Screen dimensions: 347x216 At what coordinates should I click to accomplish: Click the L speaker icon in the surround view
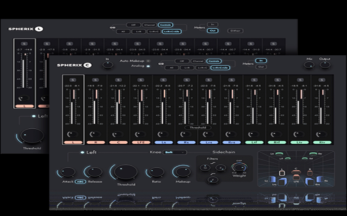tap(282, 173)
